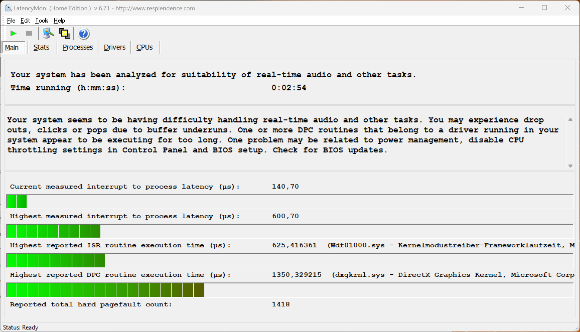Switch to the CPUs tab

point(144,47)
